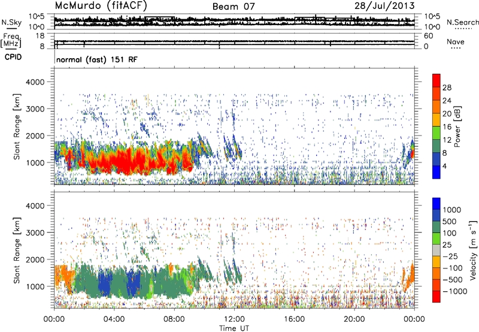Click the frequency trace in Freq. panel
This screenshot has width=479, height=332.
tap(234, 41)
